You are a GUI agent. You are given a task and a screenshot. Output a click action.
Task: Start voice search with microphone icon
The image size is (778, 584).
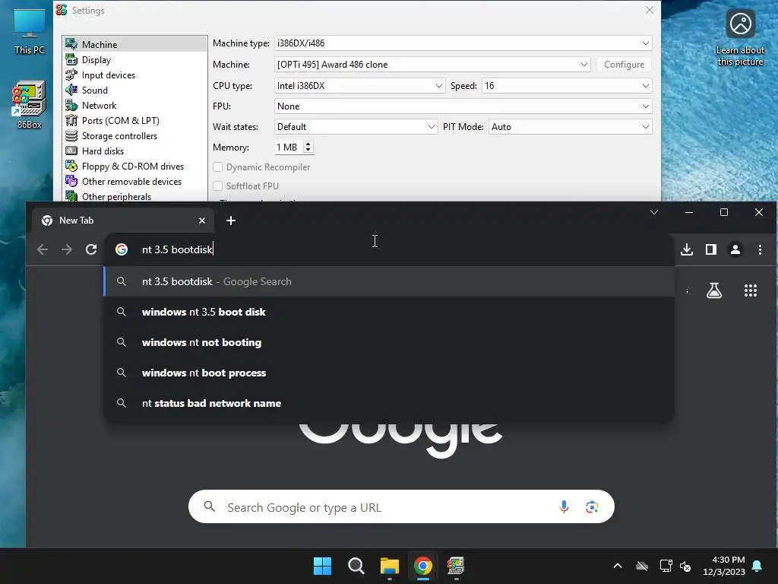[564, 507]
